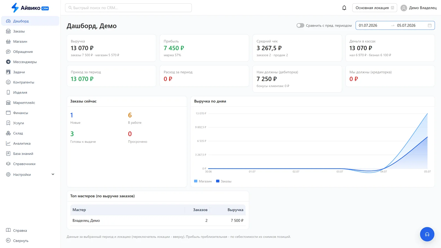
Task: Select the Владелец Демо table row
Action: 158,220
